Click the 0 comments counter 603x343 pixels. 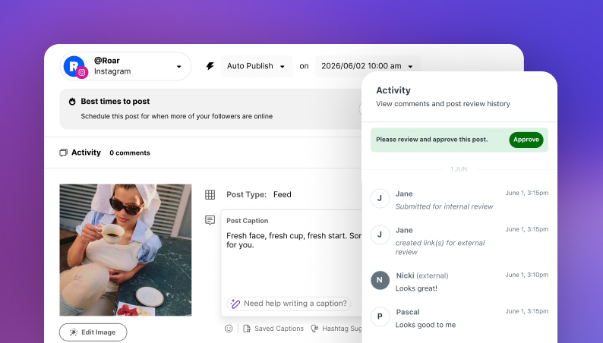pos(130,153)
